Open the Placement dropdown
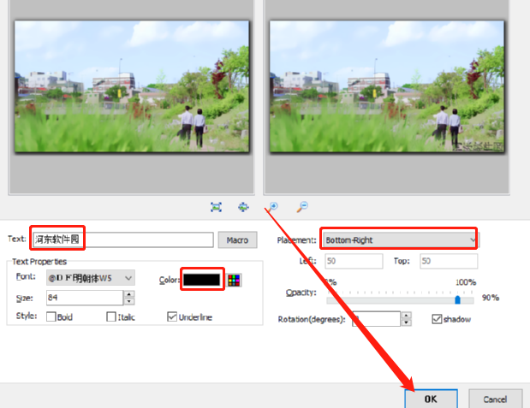This screenshot has width=530, height=408. tap(400, 239)
